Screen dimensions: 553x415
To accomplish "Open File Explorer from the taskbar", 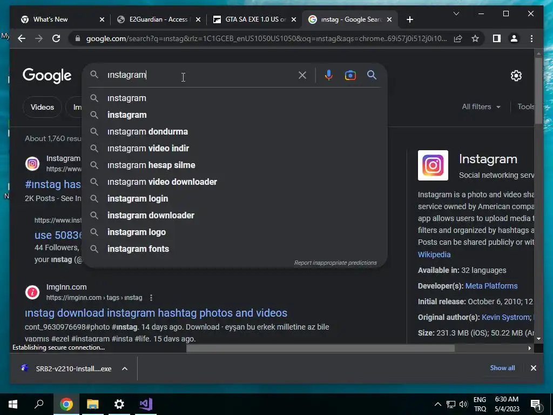I will click(92, 404).
